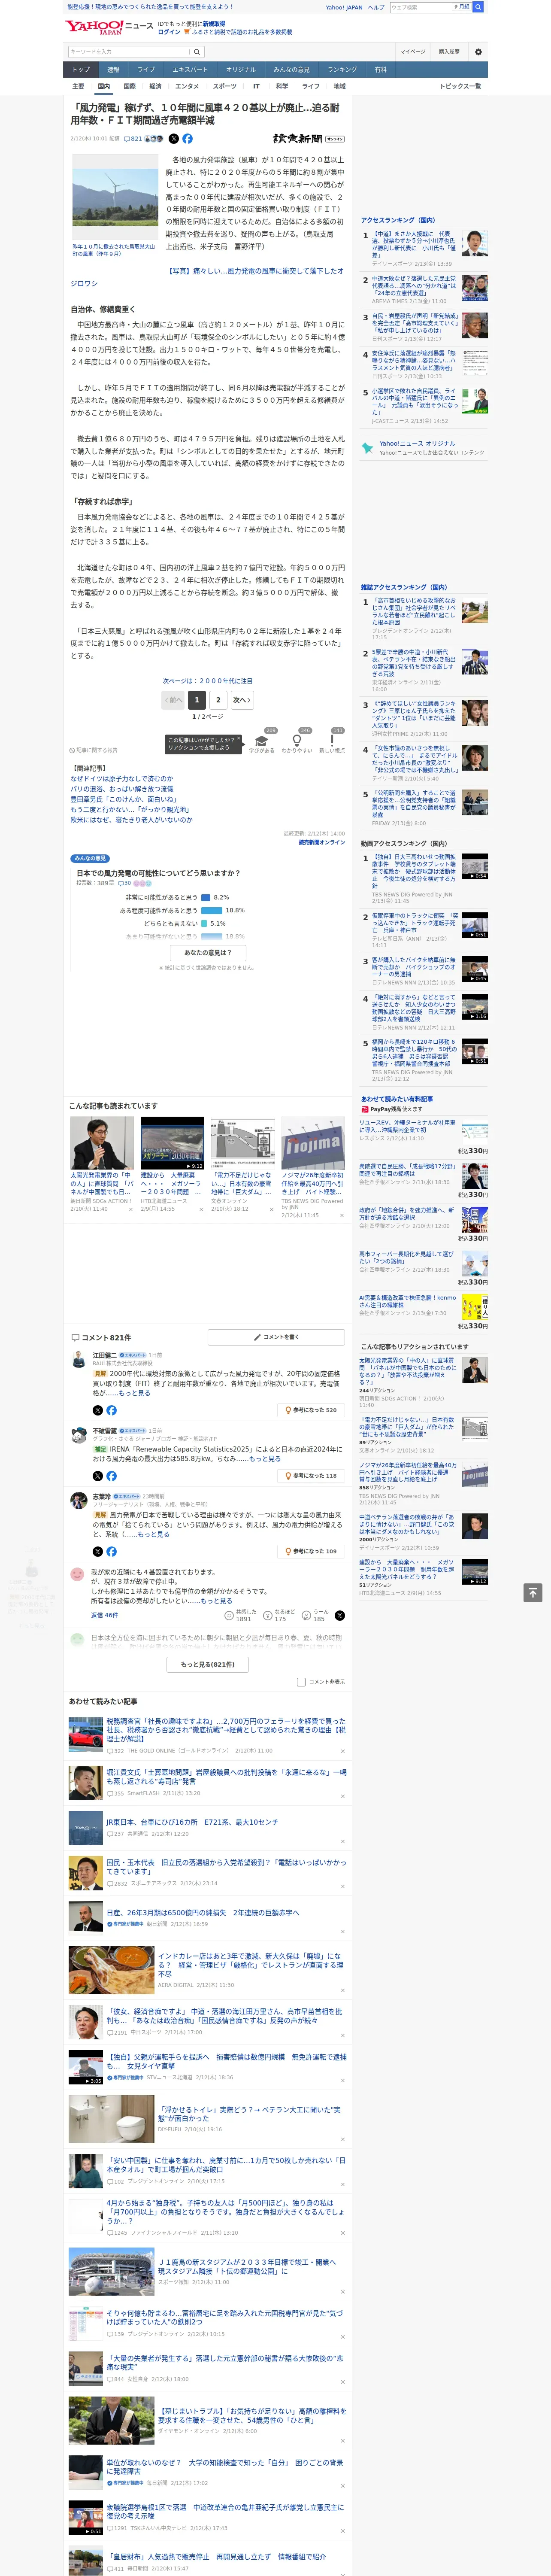Open the スポーツ category tab
Screen dimensions: 551x2576
click(x=225, y=86)
